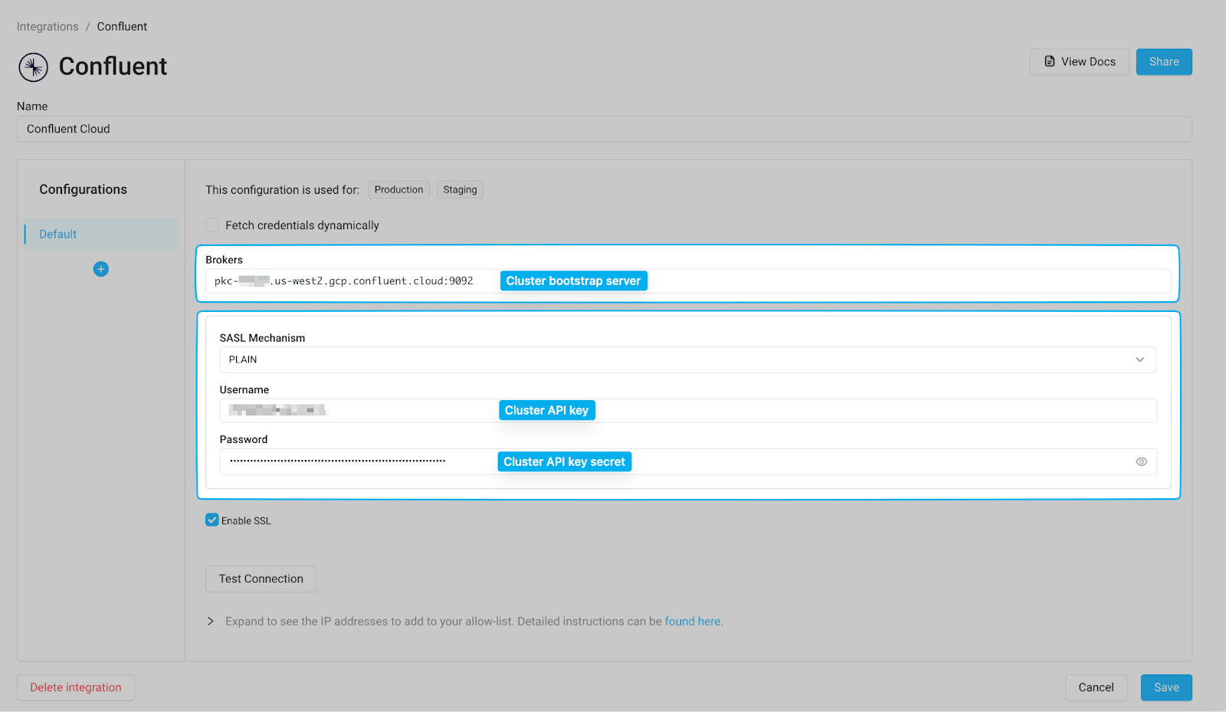Click the Share button
This screenshot has height=712, width=1226.
(x=1164, y=62)
